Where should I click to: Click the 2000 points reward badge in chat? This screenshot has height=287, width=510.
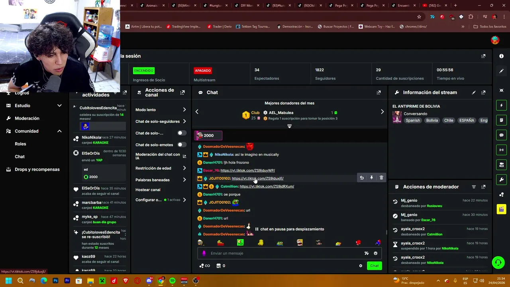(208, 136)
